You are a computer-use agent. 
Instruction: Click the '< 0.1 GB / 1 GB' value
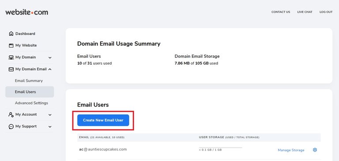[x=210, y=150]
